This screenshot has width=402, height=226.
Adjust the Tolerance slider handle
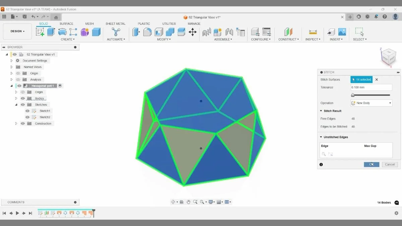tap(353, 95)
